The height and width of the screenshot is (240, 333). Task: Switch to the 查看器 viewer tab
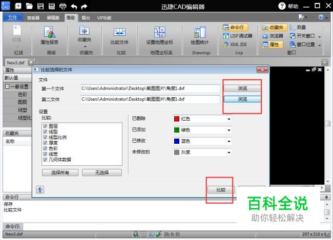click(33, 18)
